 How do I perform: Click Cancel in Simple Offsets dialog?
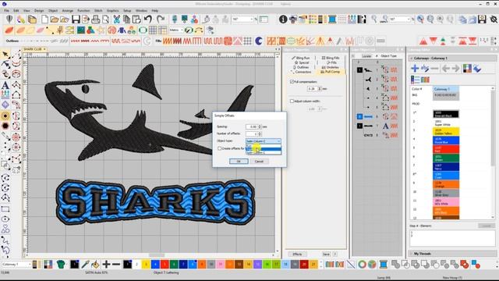coord(259,162)
